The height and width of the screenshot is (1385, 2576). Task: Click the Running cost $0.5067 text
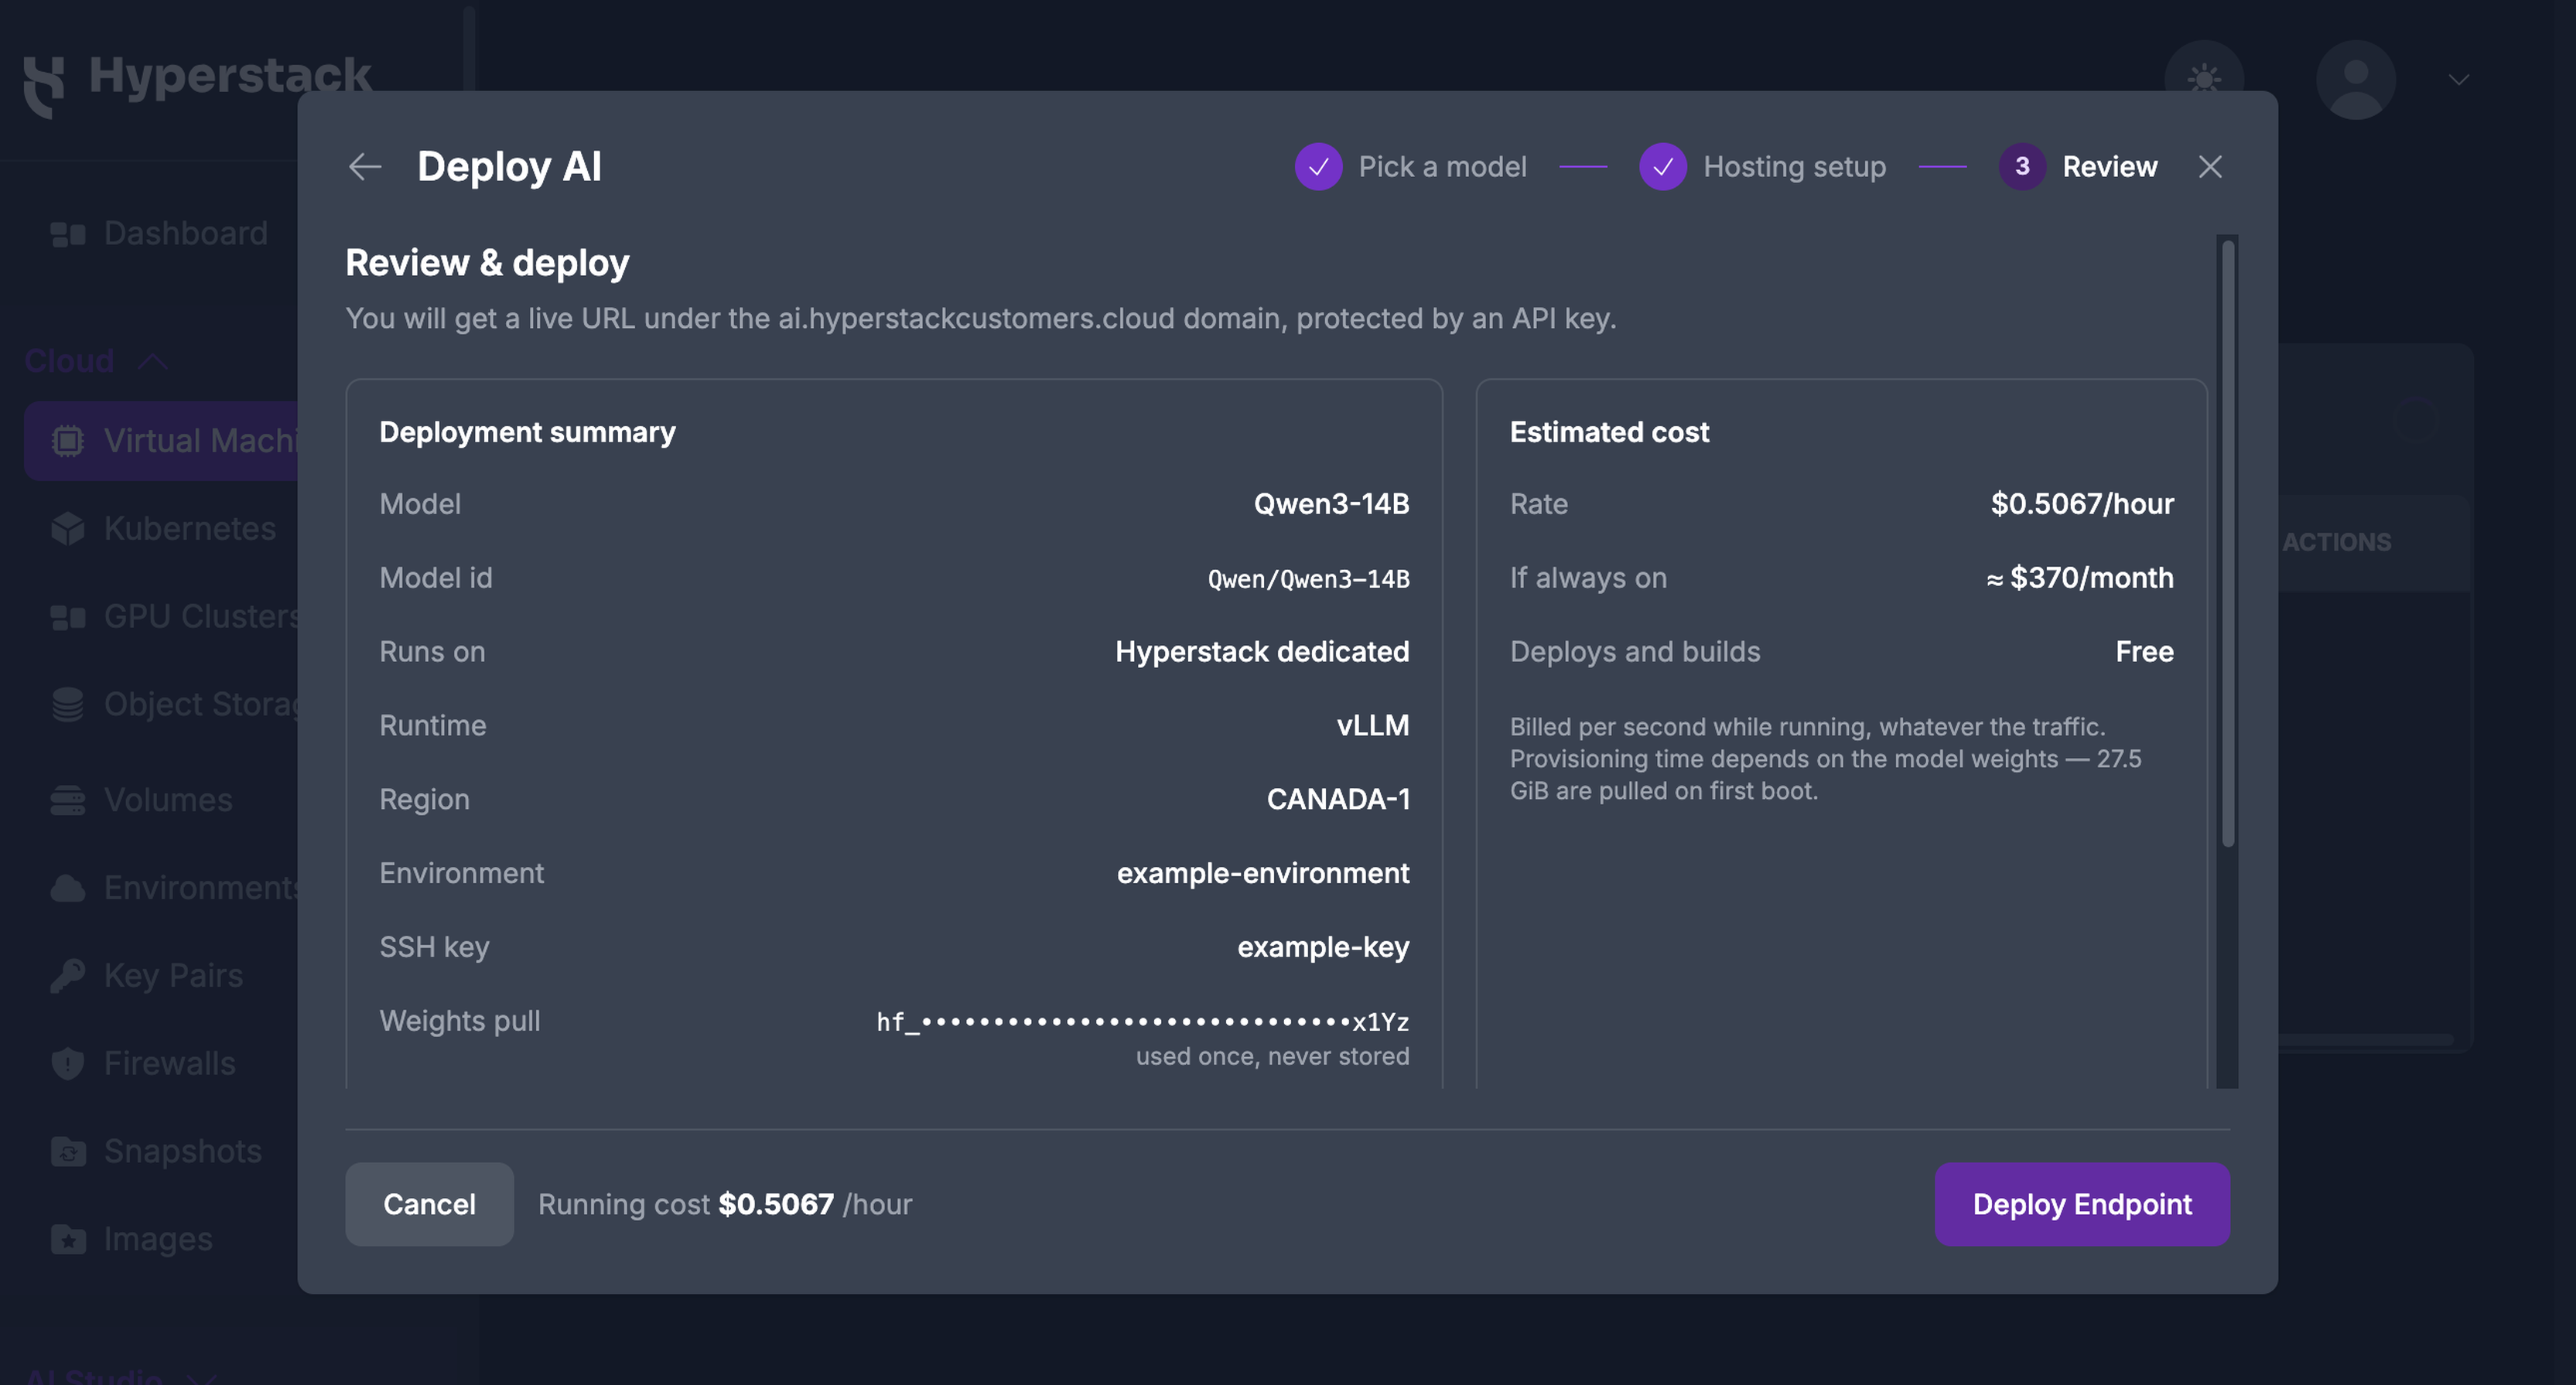725,1204
